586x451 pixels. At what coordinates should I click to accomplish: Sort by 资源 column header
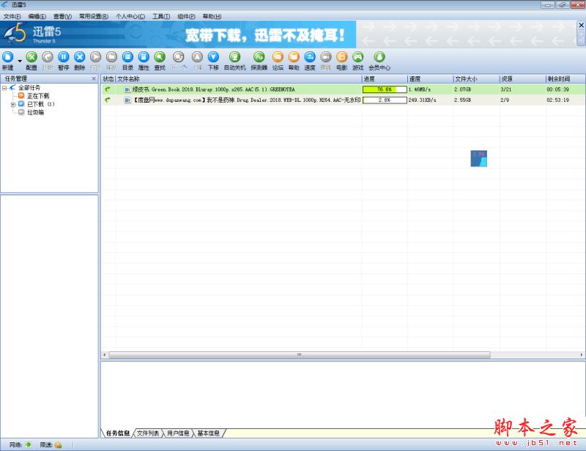point(522,79)
